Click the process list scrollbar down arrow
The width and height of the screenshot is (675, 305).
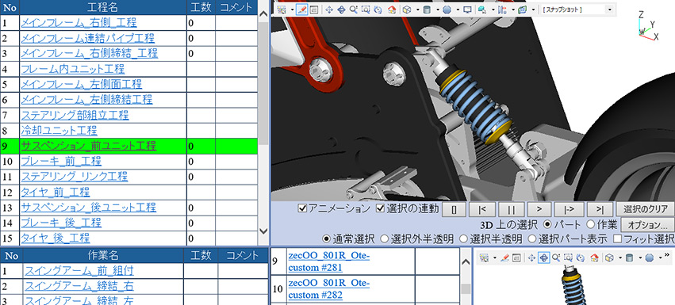coord(264,231)
